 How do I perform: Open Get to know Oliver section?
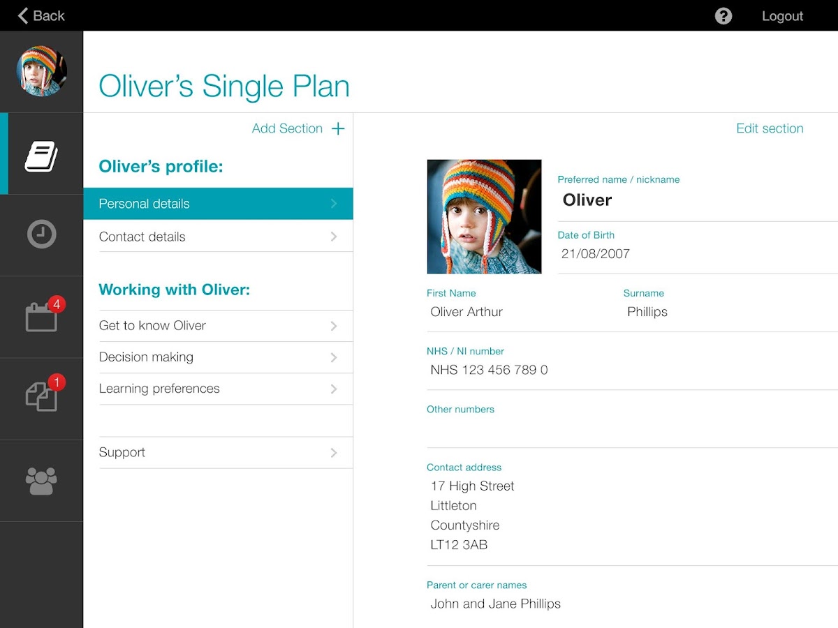click(218, 326)
